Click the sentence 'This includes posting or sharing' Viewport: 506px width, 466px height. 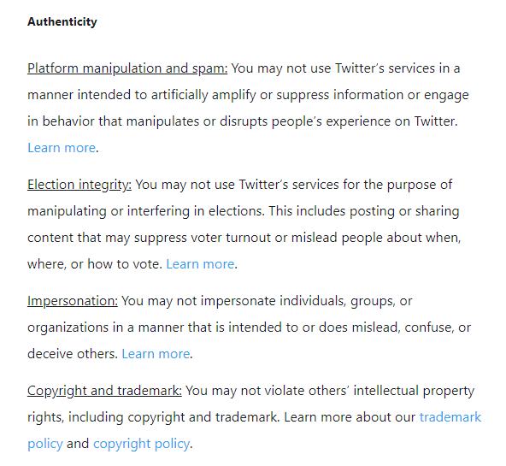click(364, 211)
